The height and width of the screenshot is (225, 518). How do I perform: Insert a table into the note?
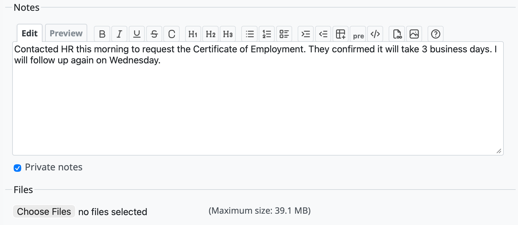[340, 34]
